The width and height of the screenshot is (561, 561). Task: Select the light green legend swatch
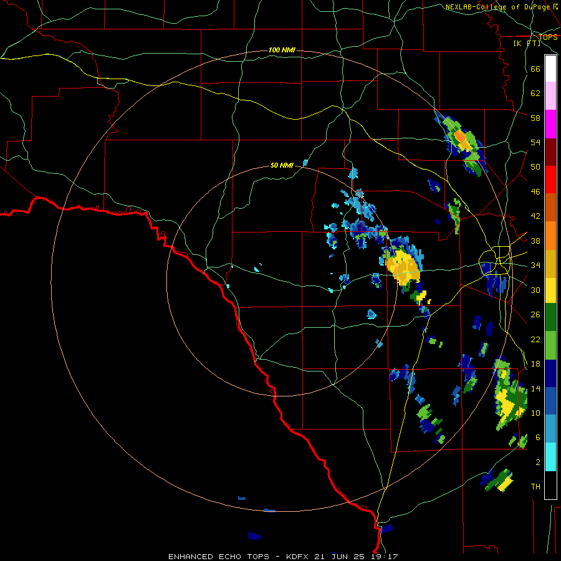[550, 345]
